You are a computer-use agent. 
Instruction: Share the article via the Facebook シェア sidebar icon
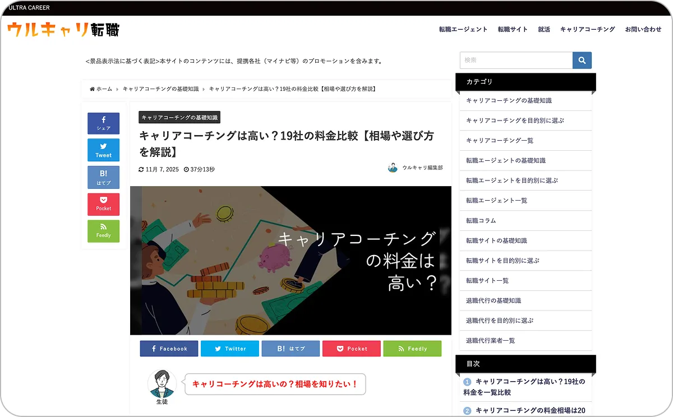[103, 123]
